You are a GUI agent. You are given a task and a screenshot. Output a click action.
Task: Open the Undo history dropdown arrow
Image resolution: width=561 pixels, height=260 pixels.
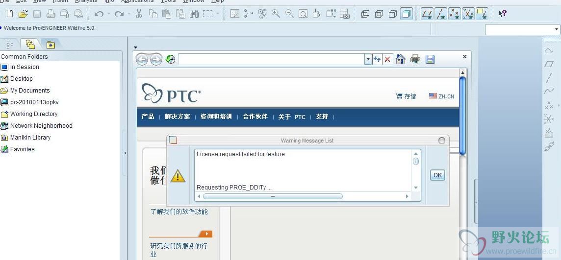tap(108, 14)
